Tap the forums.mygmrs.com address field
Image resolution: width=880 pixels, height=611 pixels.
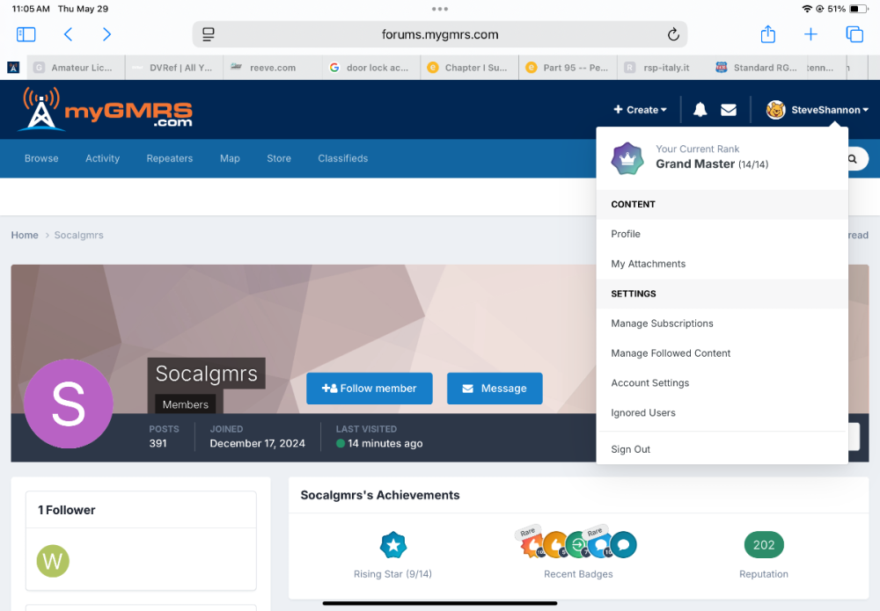tap(440, 35)
